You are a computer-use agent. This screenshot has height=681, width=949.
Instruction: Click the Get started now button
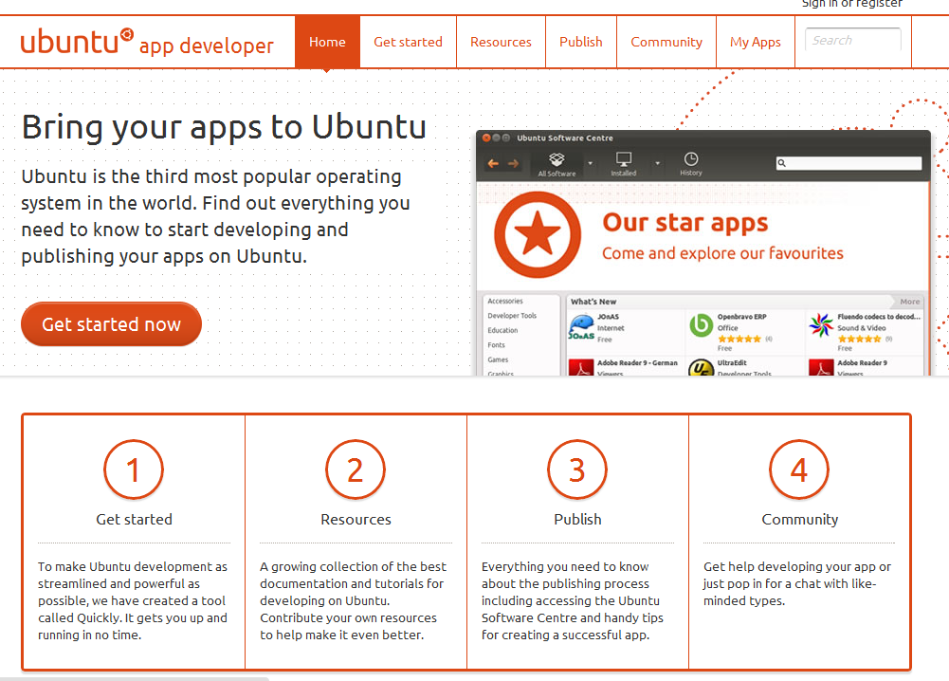pyautogui.click(x=111, y=324)
